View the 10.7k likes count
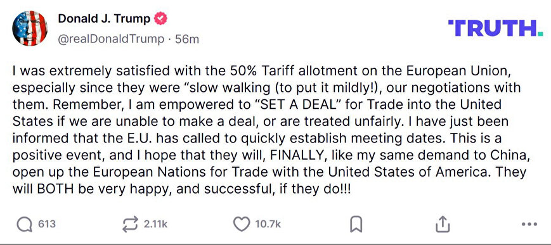Screen dimensions: 551x245 point(268,224)
